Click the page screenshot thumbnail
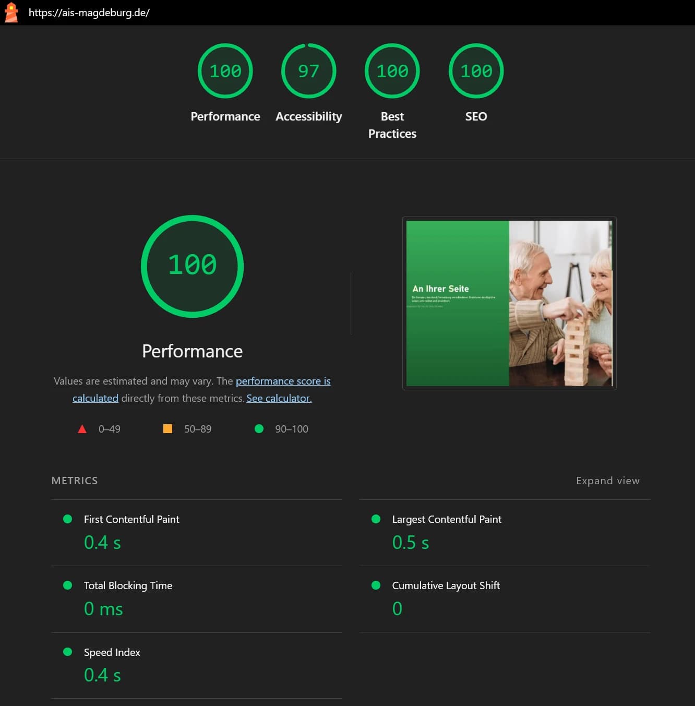Screen dimensions: 695x706 click(x=509, y=303)
